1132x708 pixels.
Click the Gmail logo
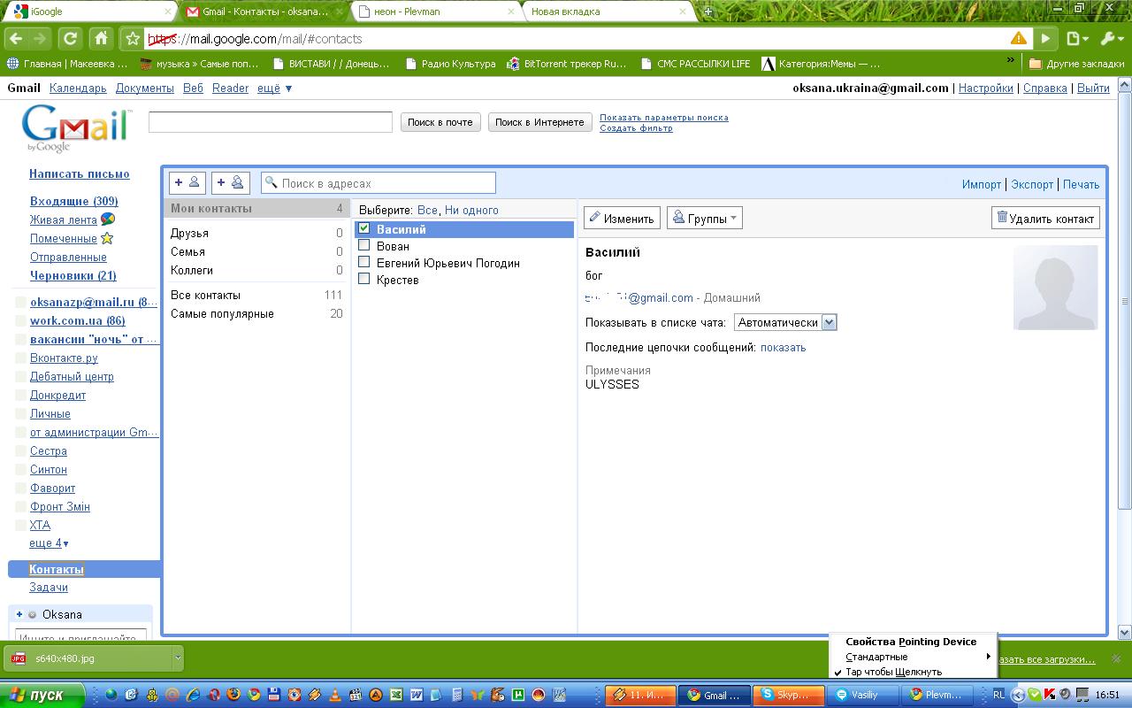[x=74, y=128]
